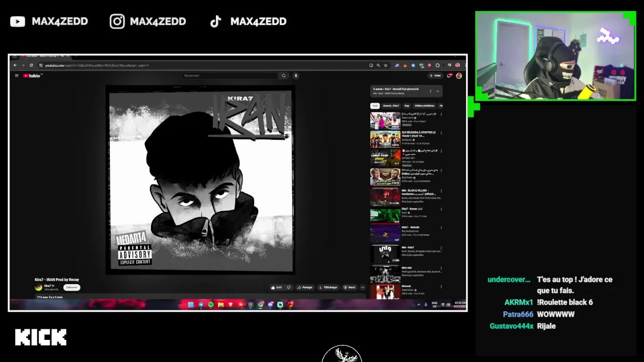Click the Kira7 - IRAN Prod by Recay title
Image resolution: width=644 pixels, height=362 pixels.
[57, 280]
